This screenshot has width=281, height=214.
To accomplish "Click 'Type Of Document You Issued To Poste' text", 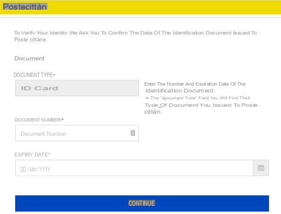I will [x=201, y=105].
